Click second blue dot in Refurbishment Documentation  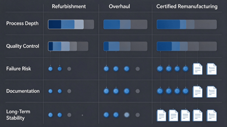click(60, 91)
